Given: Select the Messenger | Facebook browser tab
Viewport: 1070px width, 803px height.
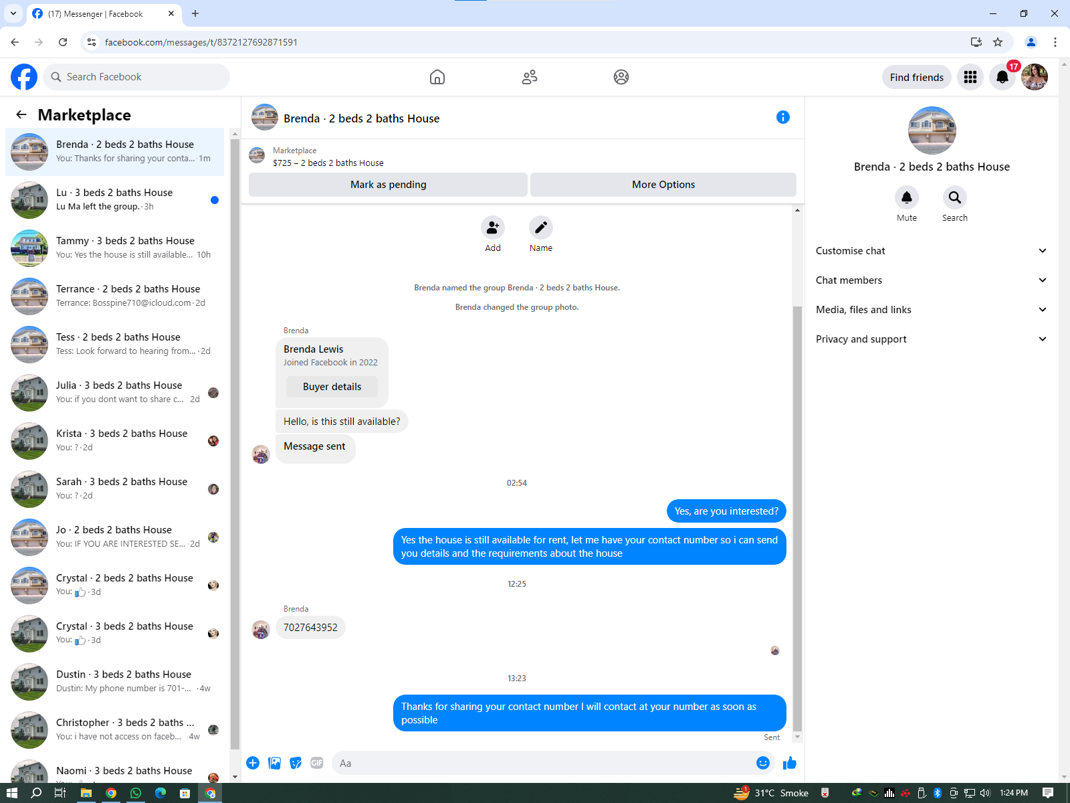Looking at the screenshot, I should [104, 13].
